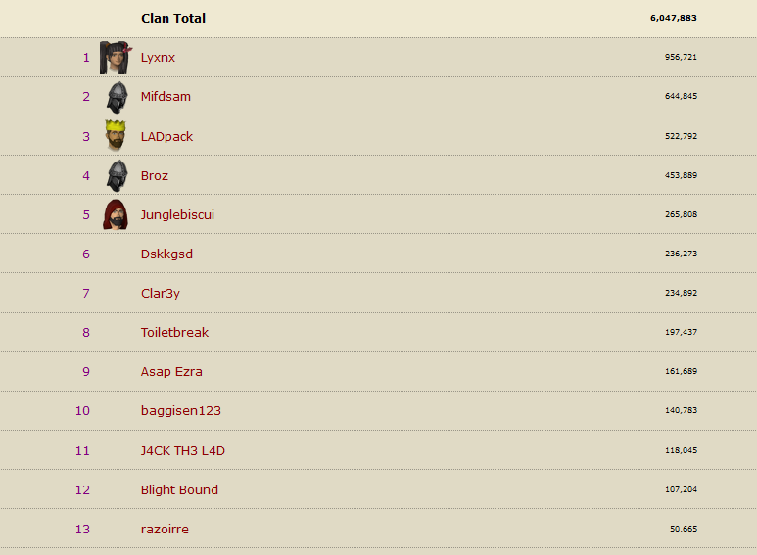Click the Junglebiscui name link
757x555 pixels.
click(x=177, y=214)
